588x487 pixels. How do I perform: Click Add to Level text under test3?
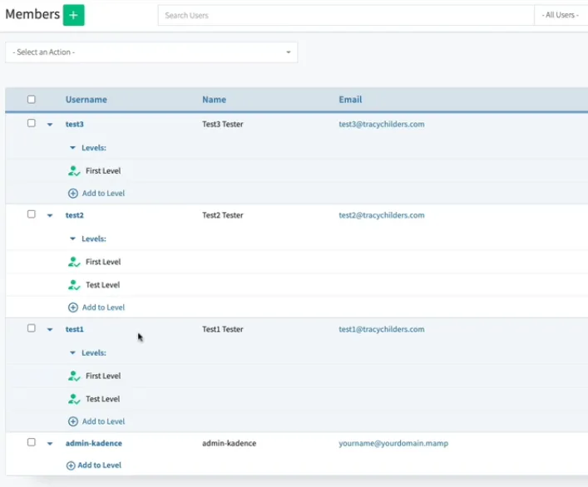[103, 194]
